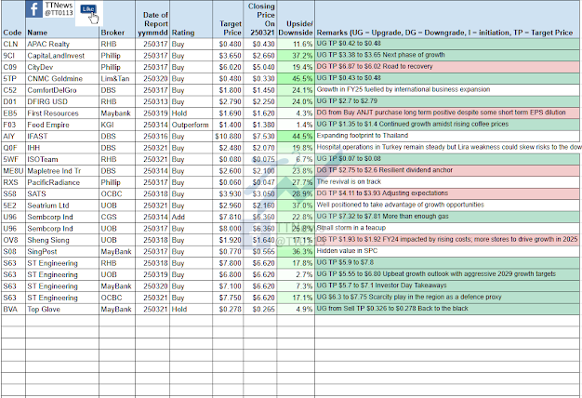
Task: Select the $10.880 target price cell
Action: tap(228, 137)
